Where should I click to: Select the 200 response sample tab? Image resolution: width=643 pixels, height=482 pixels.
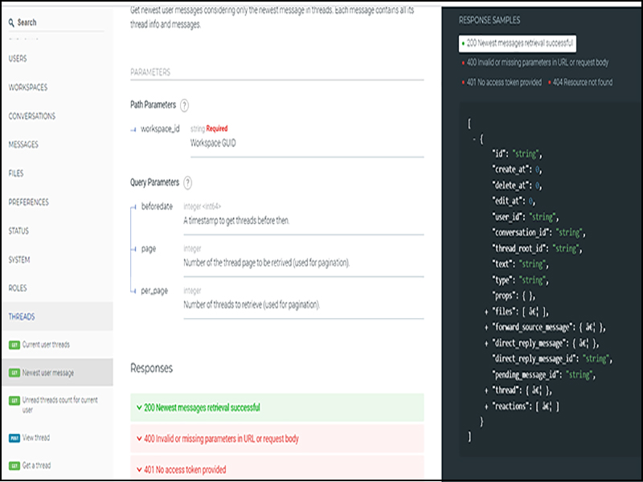(518, 43)
